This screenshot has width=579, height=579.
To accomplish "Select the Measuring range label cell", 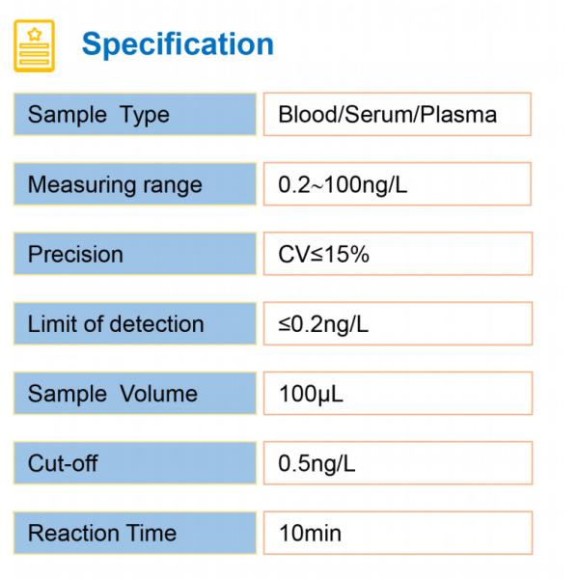I will coord(134,184).
